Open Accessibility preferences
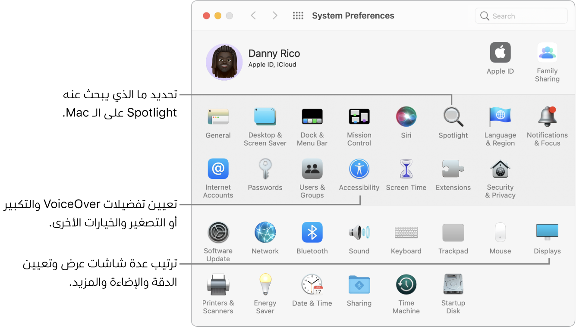Viewport: 576px width, 328px height. [359, 169]
